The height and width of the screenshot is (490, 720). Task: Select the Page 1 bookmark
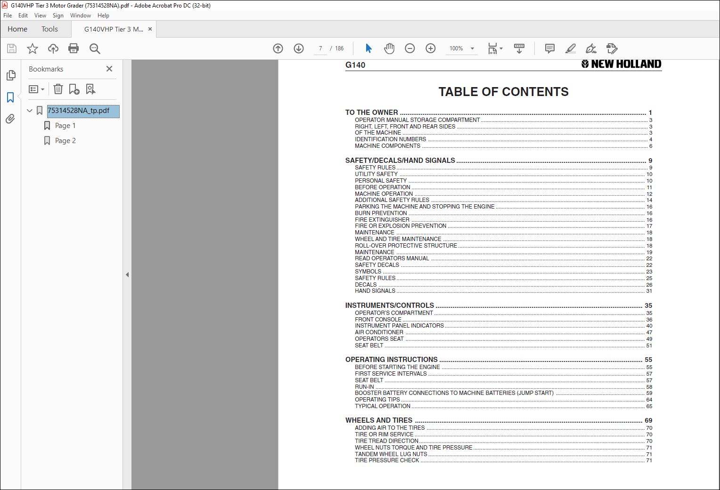coord(65,126)
